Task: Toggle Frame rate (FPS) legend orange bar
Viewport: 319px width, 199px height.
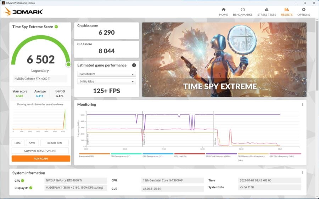Action: click(x=94, y=154)
